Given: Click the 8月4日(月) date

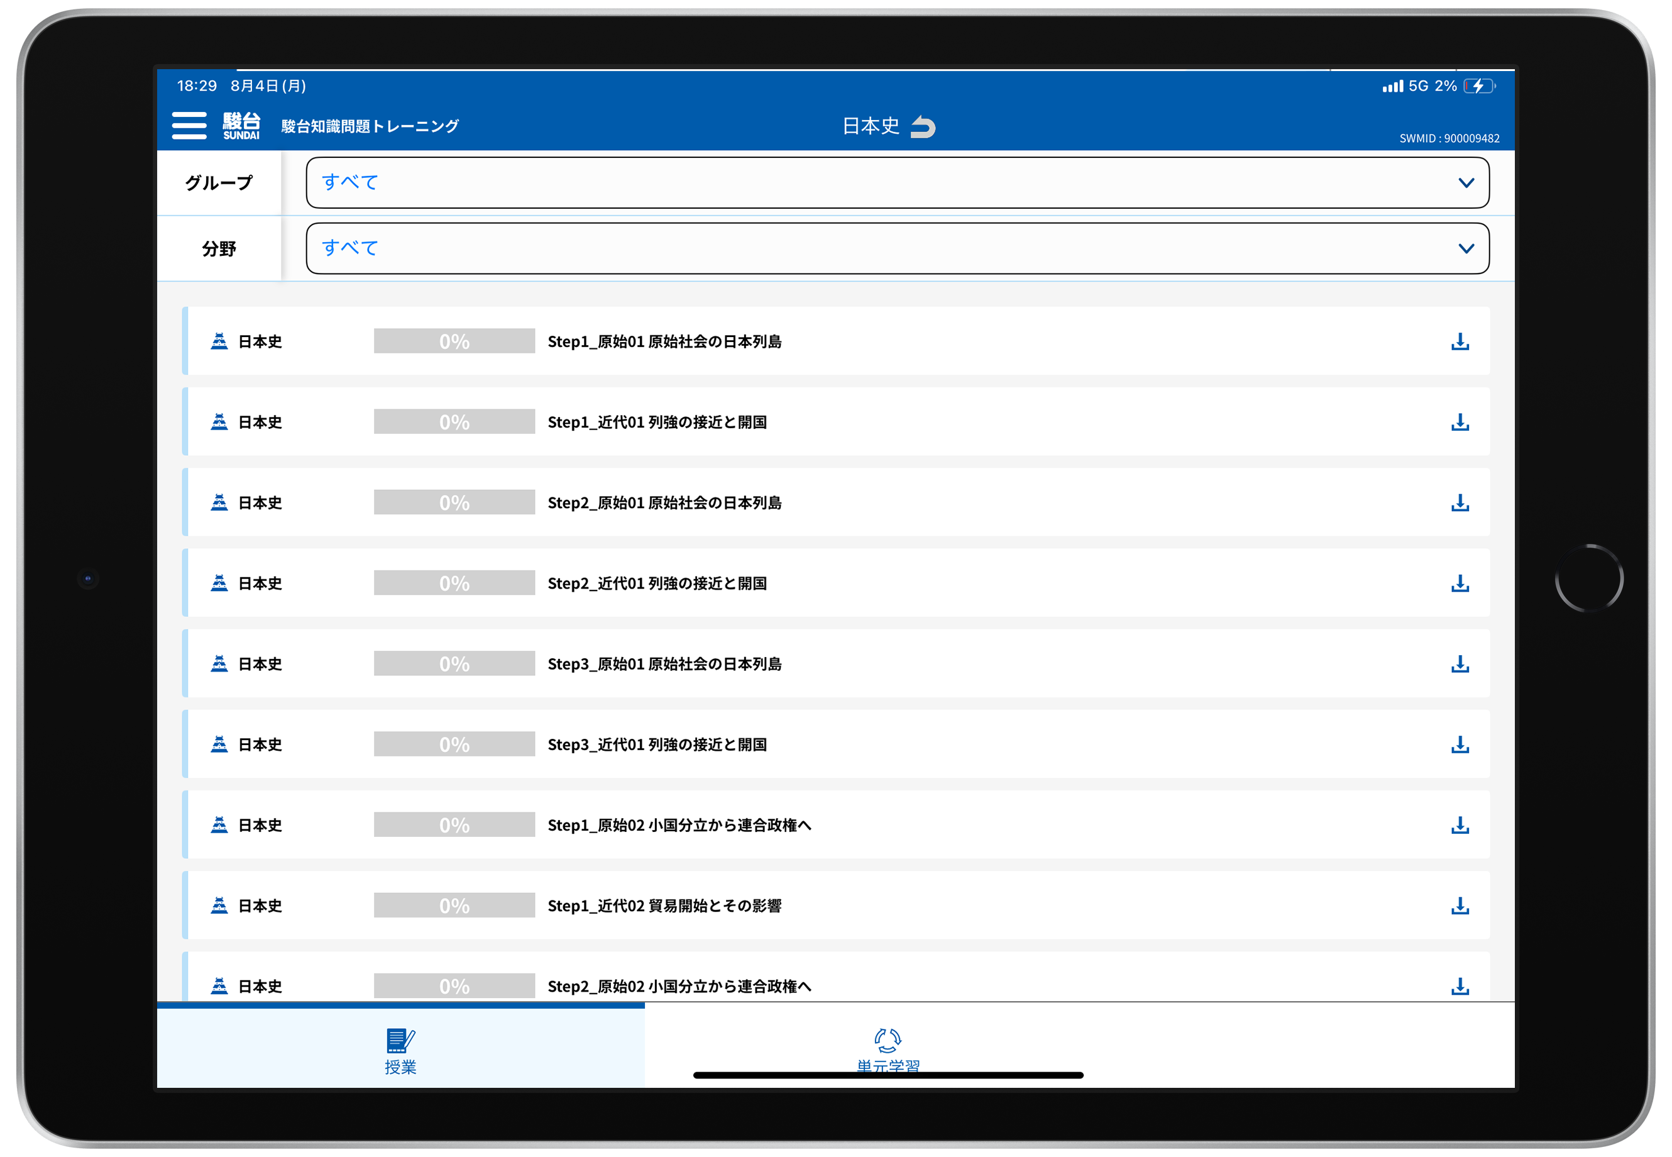Looking at the screenshot, I should tap(268, 86).
